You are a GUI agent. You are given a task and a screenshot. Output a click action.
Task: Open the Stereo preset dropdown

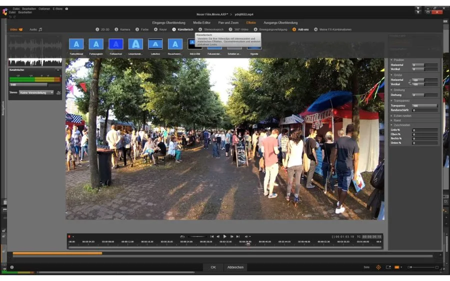tap(36, 92)
